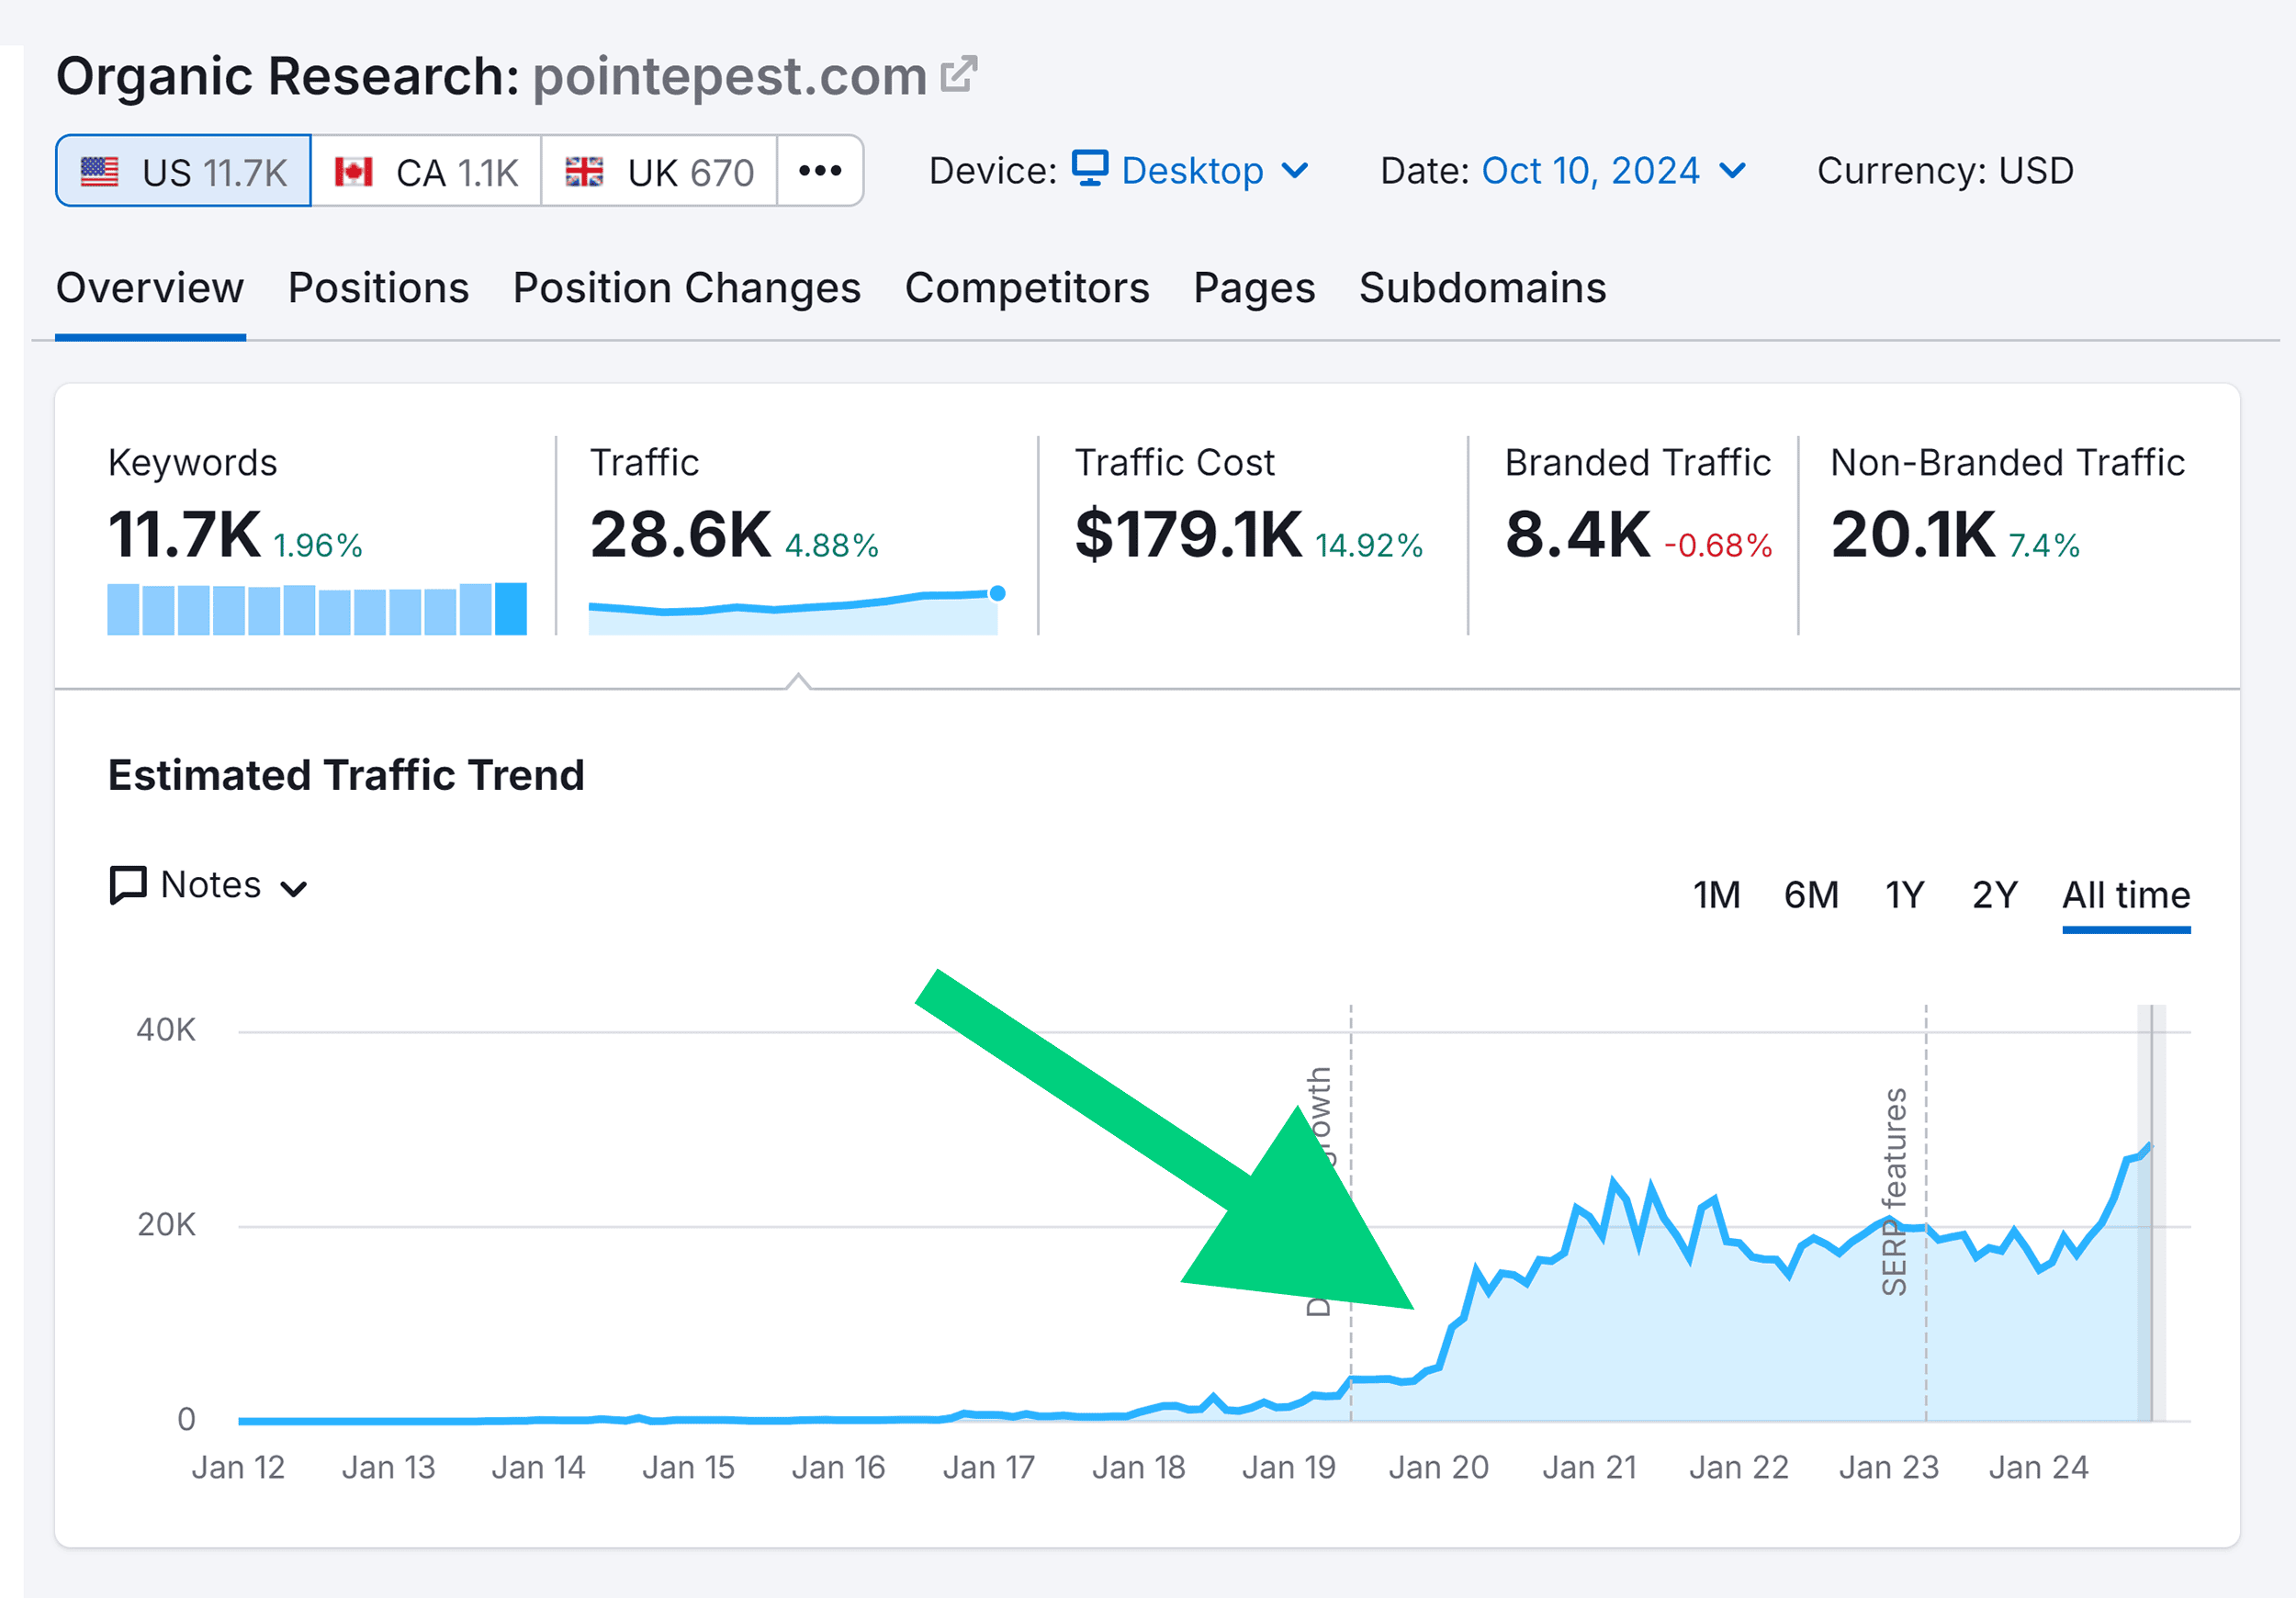2296x1598 pixels.
Task: Select the Canada flag database icon
Action: pos(355,170)
